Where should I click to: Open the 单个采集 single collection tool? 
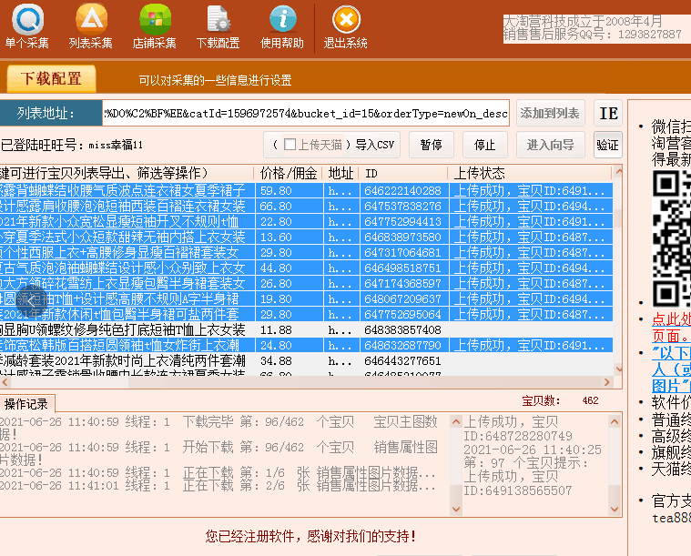coord(27,27)
